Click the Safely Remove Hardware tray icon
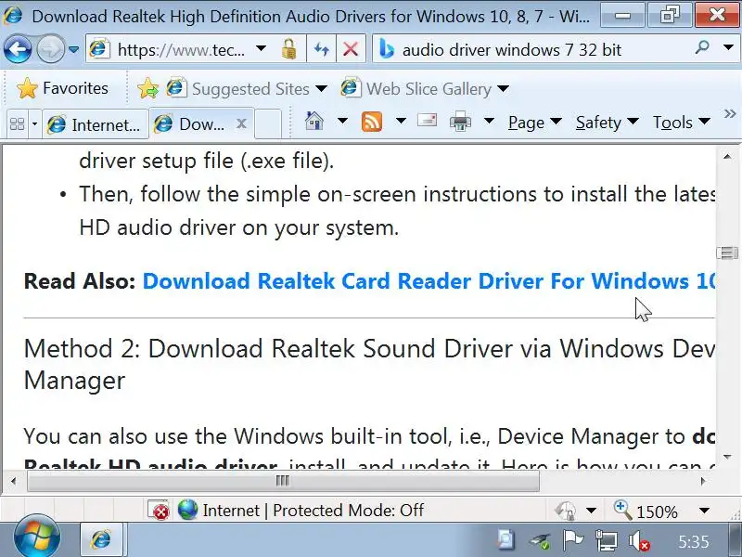 (539, 541)
